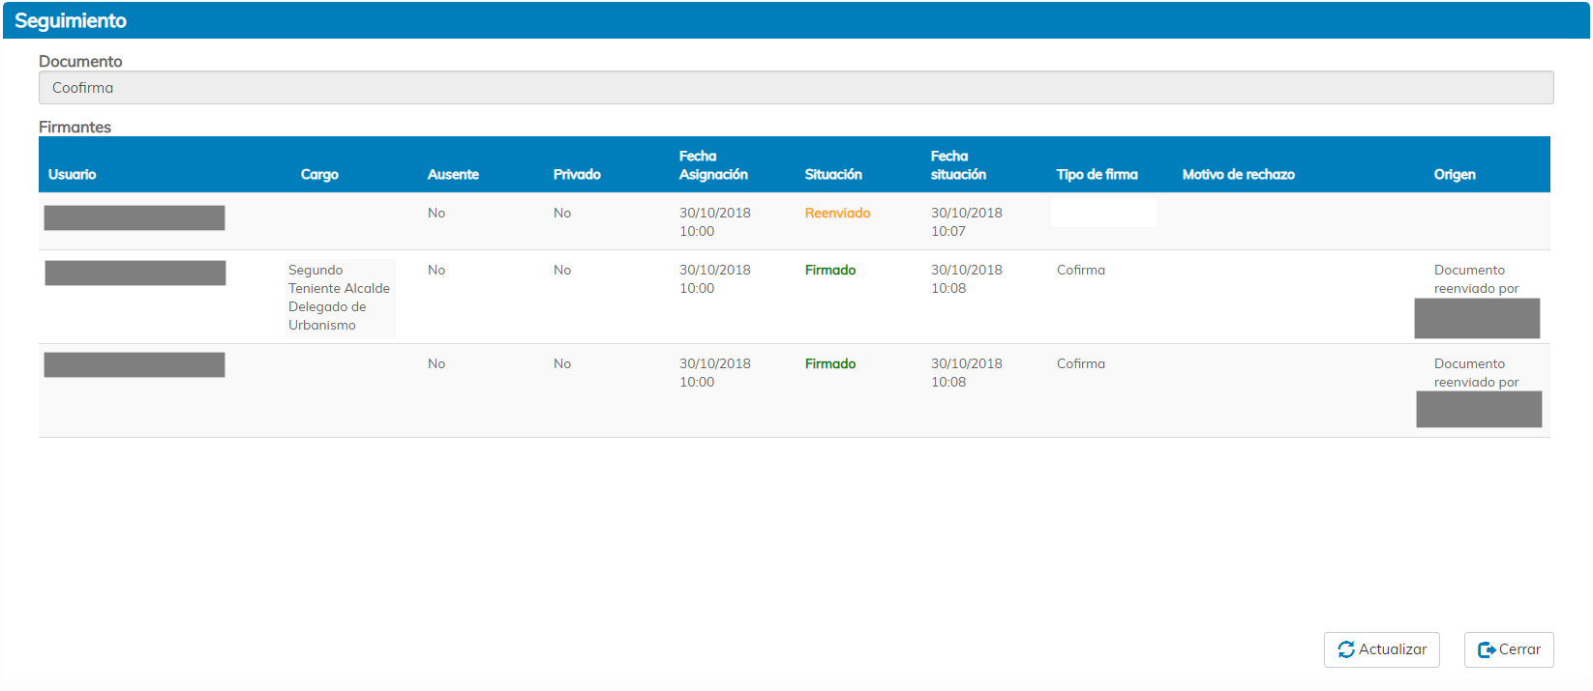The height and width of the screenshot is (691, 1593).
Task: Click the Privado column header
Action: [577, 174]
